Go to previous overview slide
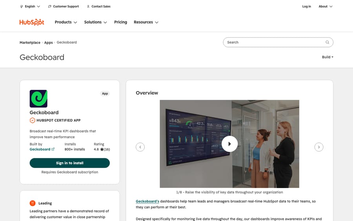 click(140, 147)
